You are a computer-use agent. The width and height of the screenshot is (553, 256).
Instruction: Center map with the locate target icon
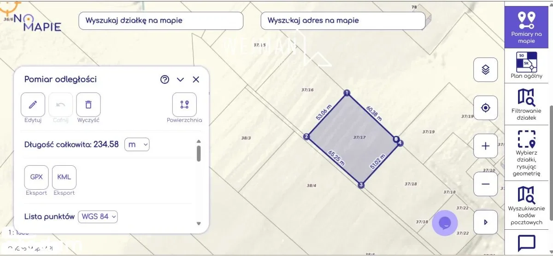[x=485, y=108]
